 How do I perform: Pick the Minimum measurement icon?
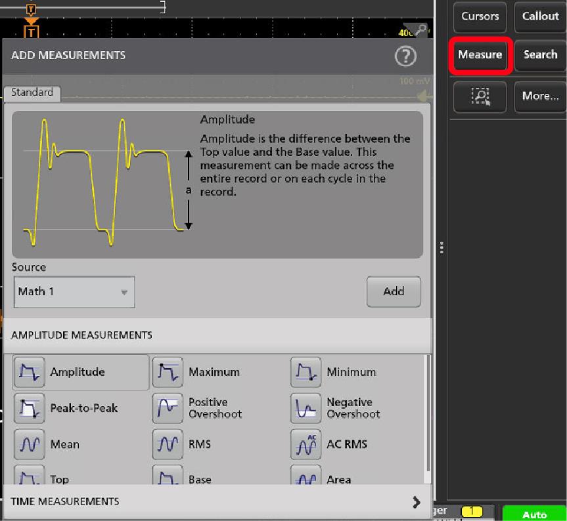pyautogui.click(x=306, y=372)
